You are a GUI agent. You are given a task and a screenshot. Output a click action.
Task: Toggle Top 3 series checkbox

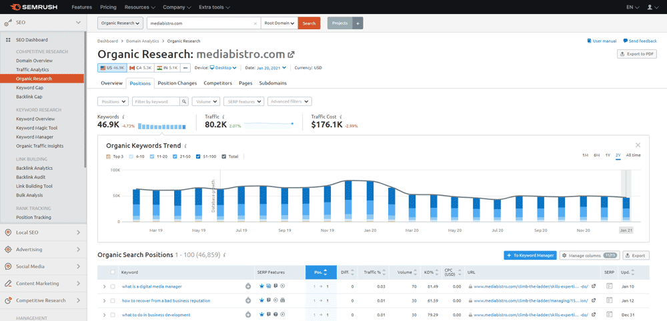(x=108, y=157)
